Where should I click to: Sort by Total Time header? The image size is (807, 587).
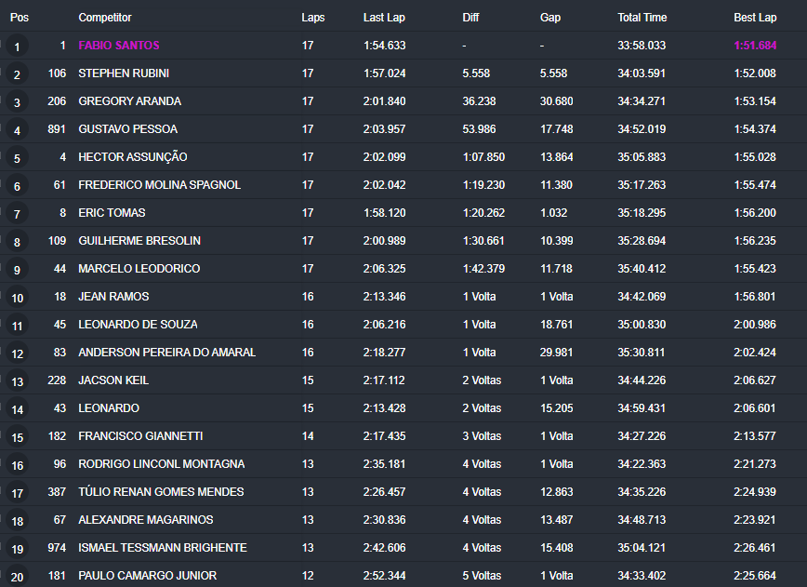[642, 18]
